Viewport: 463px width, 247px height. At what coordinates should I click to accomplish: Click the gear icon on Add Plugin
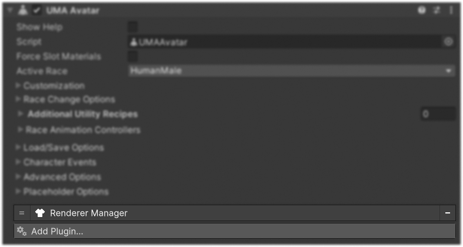22,231
